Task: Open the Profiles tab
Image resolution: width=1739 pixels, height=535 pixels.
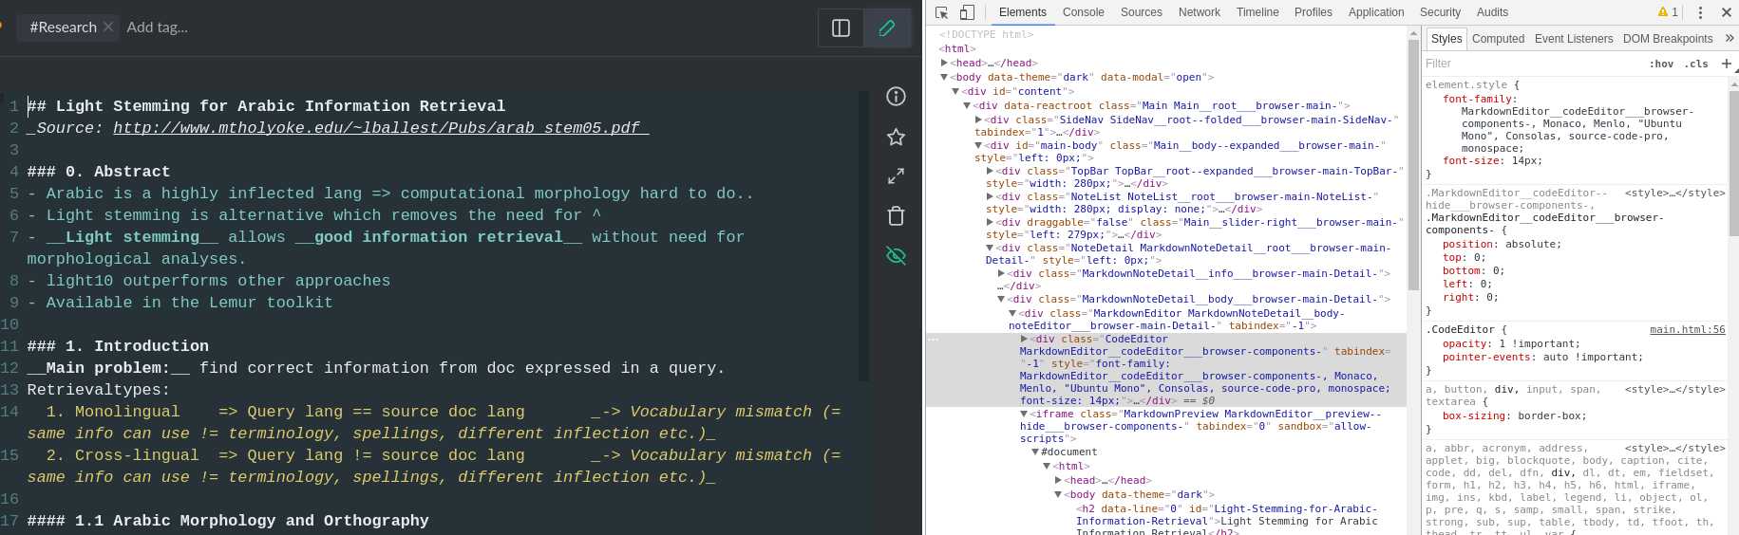Action: click(x=1313, y=12)
